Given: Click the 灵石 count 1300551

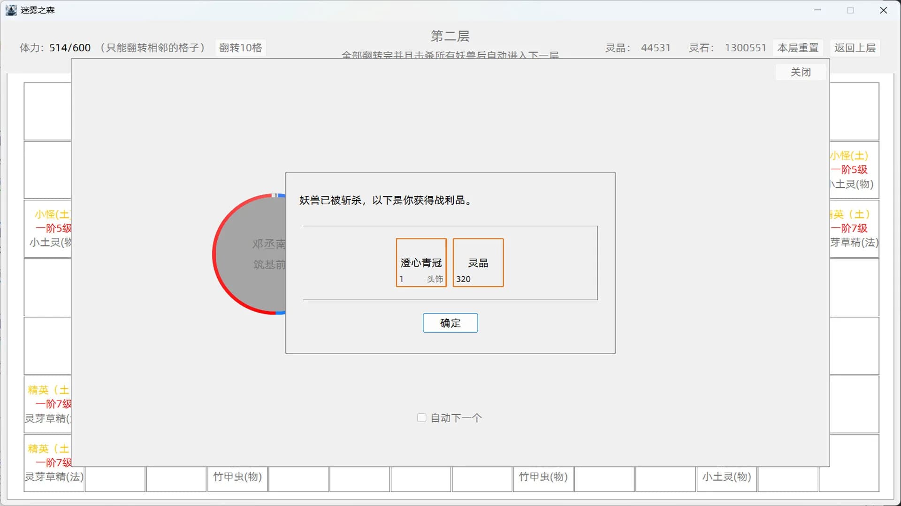Looking at the screenshot, I should (x=745, y=48).
